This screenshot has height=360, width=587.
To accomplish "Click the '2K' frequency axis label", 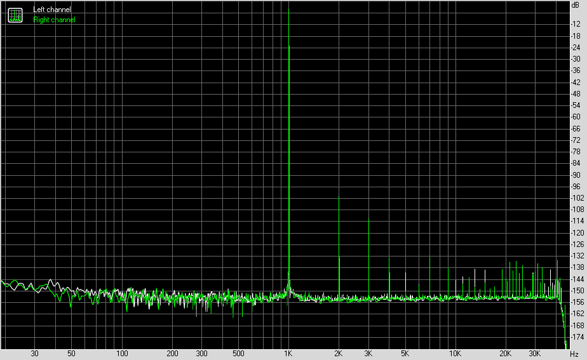I will (x=338, y=354).
